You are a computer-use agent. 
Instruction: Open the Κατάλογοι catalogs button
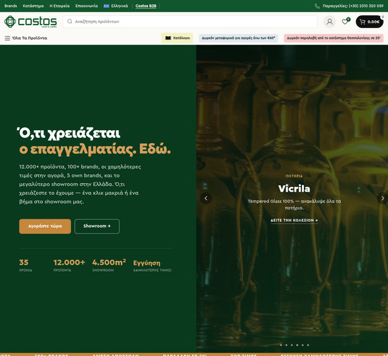[177, 38]
